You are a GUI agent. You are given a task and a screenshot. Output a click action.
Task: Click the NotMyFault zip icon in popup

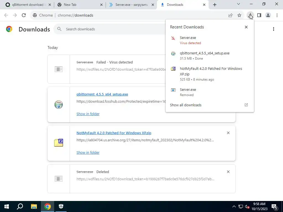[x=173, y=69]
